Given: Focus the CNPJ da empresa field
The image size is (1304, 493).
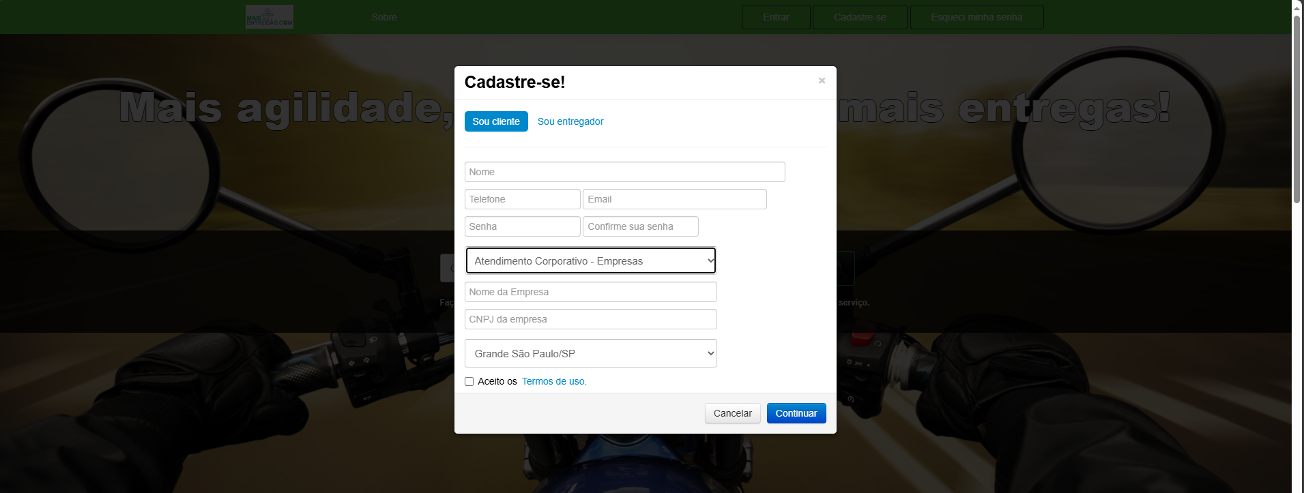Looking at the screenshot, I should pyautogui.click(x=591, y=319).
